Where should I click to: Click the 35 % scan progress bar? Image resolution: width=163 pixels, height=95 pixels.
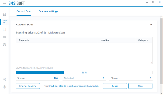click(x=84, y=72)
